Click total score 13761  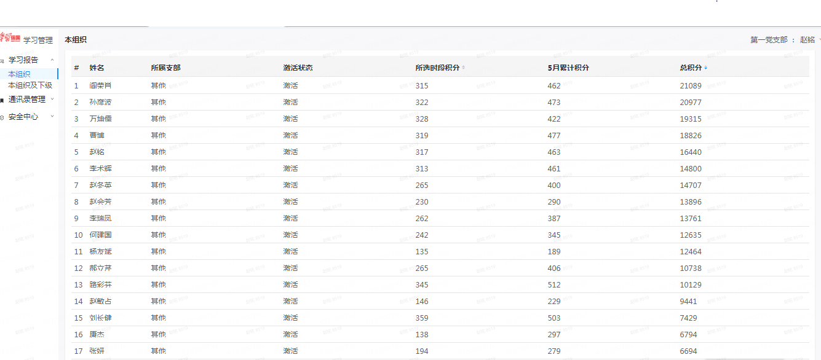(691, 219)
